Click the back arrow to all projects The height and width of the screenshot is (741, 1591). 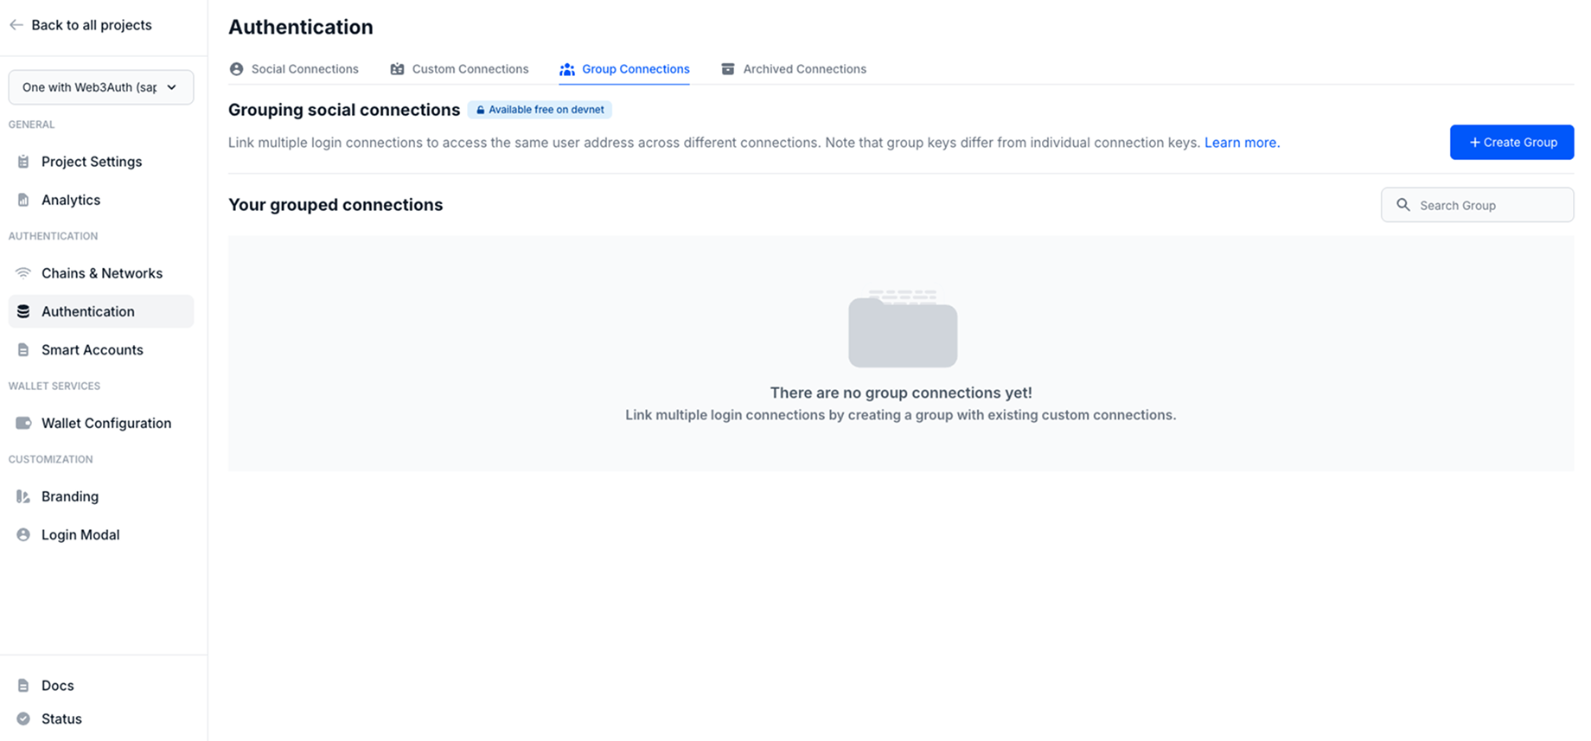pyautogui.click(x=16, y=25)
